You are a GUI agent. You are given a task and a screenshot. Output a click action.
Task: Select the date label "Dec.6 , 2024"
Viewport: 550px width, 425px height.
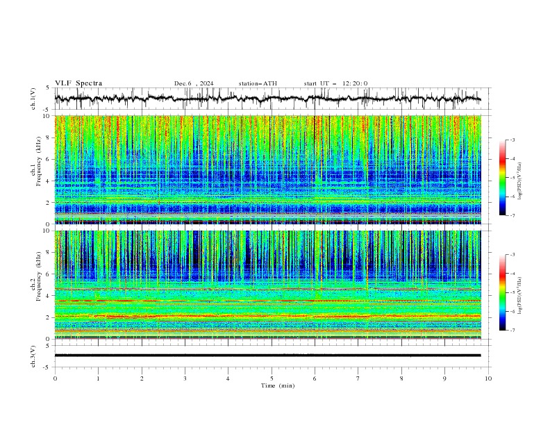(194, 83)
